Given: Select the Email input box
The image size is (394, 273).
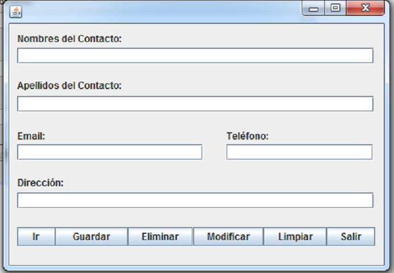Looking at the screenshot, I should point(110,152).
